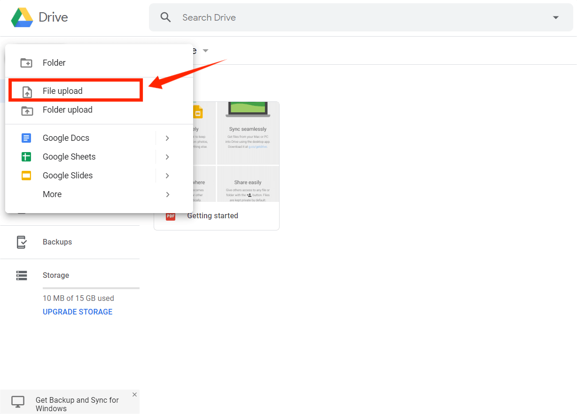This screenshot has width=577, height=414.
Task: Click the new Folder icon
Action: 27,63
